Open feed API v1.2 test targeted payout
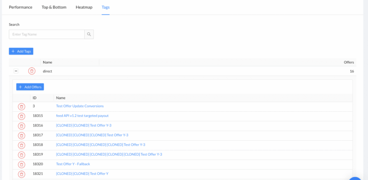 [x=82, y=116]
